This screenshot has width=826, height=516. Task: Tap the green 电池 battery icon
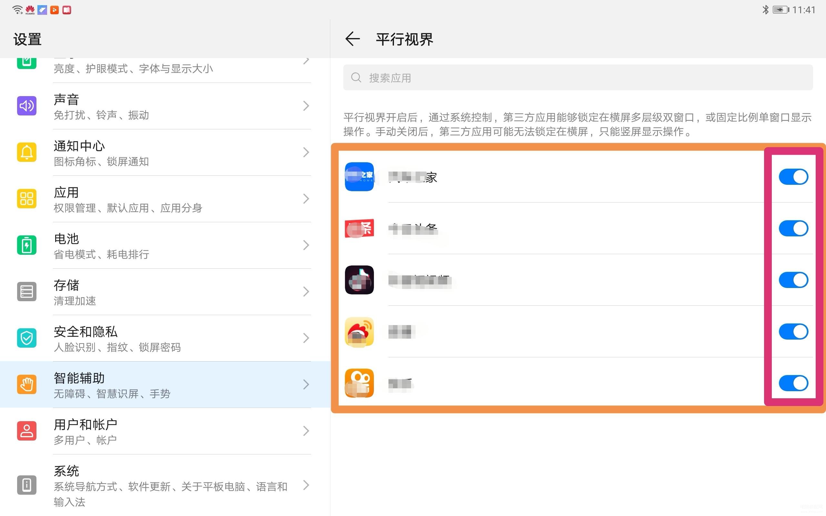click(27, 245)
